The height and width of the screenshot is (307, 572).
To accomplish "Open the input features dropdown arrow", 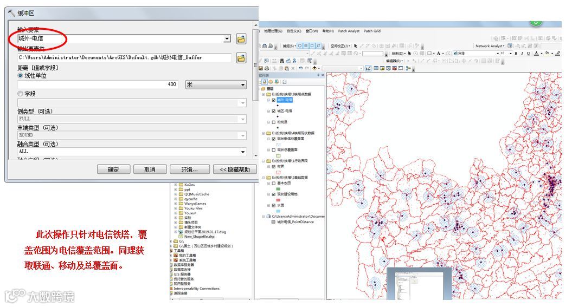I will click(x=227, y=38).
